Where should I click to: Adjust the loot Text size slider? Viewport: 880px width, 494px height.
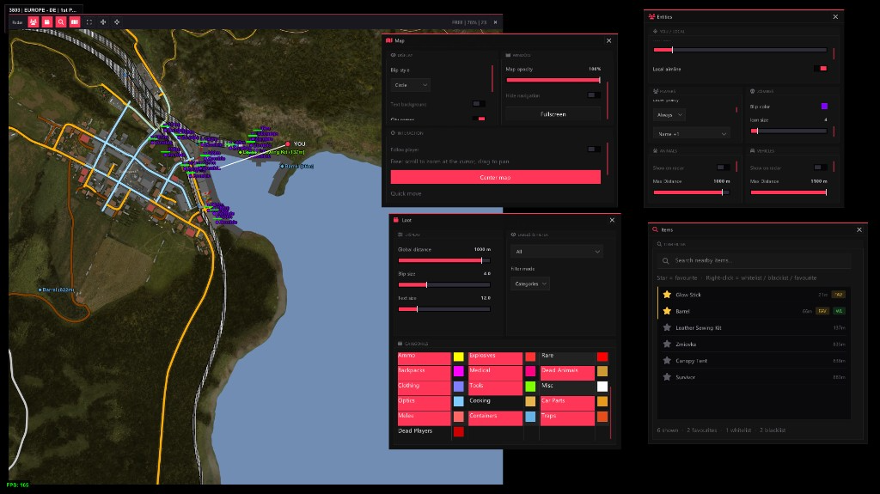(444, 308)
